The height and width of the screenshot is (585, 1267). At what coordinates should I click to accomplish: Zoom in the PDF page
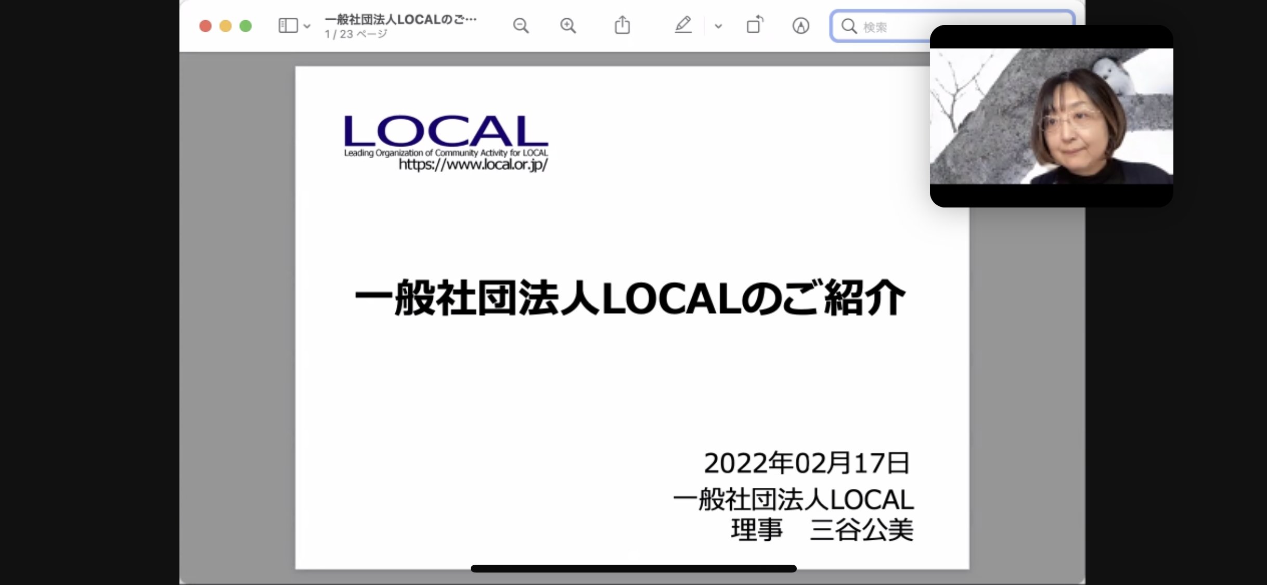point(568,25)
